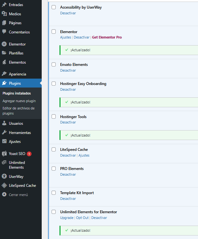Select the Accessibility by UserWay checkbox
This screenshot has height=239, width=198.
tap(54, 7)
